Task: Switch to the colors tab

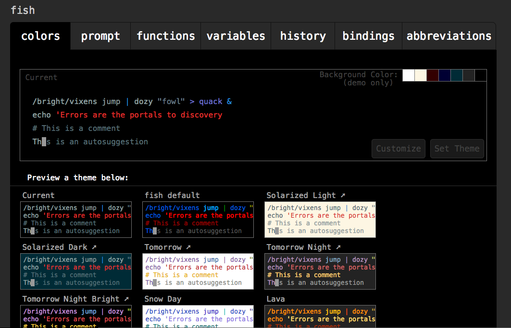Action: click(x=40, y=36)
